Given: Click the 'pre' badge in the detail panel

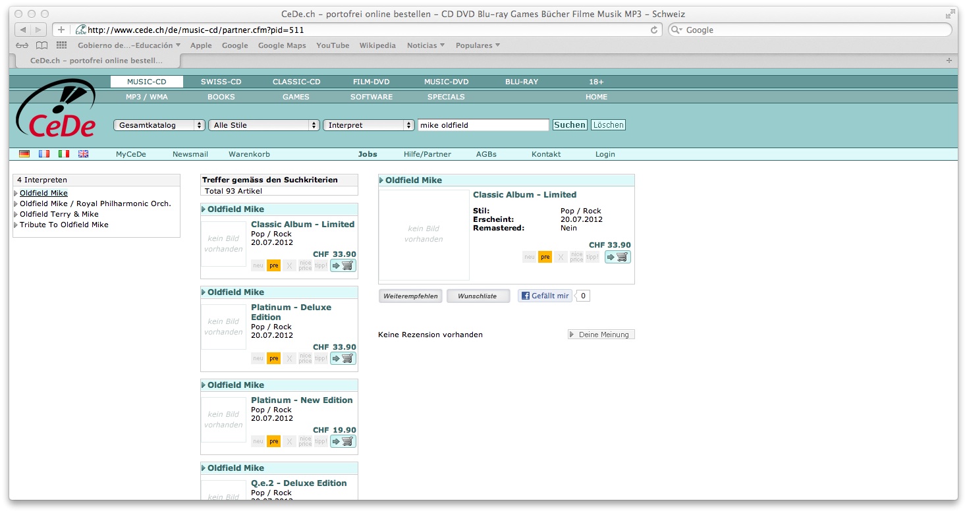Looking at the screenshot, I should coord(545,257).
